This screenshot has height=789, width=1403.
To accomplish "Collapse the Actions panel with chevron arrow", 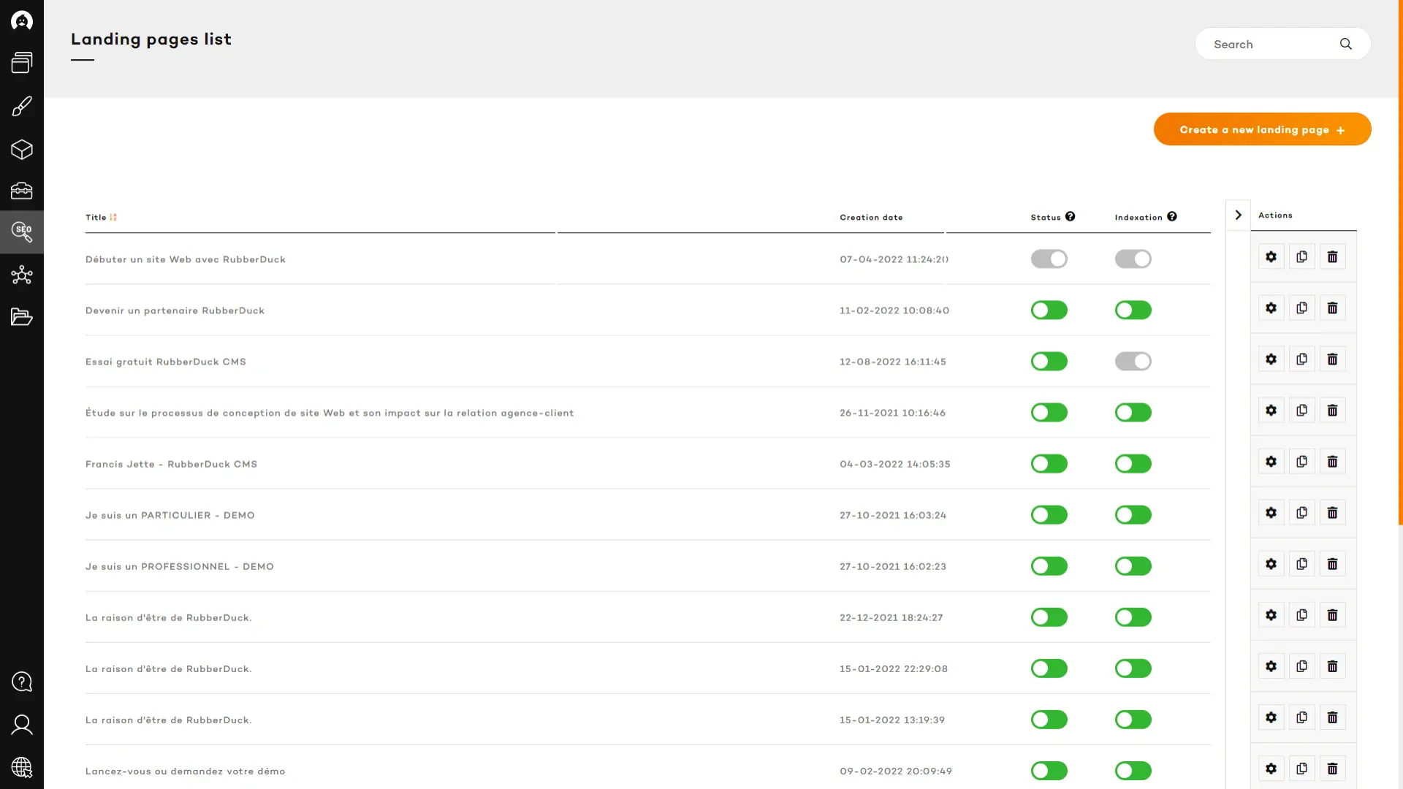I will (1238, 216).
